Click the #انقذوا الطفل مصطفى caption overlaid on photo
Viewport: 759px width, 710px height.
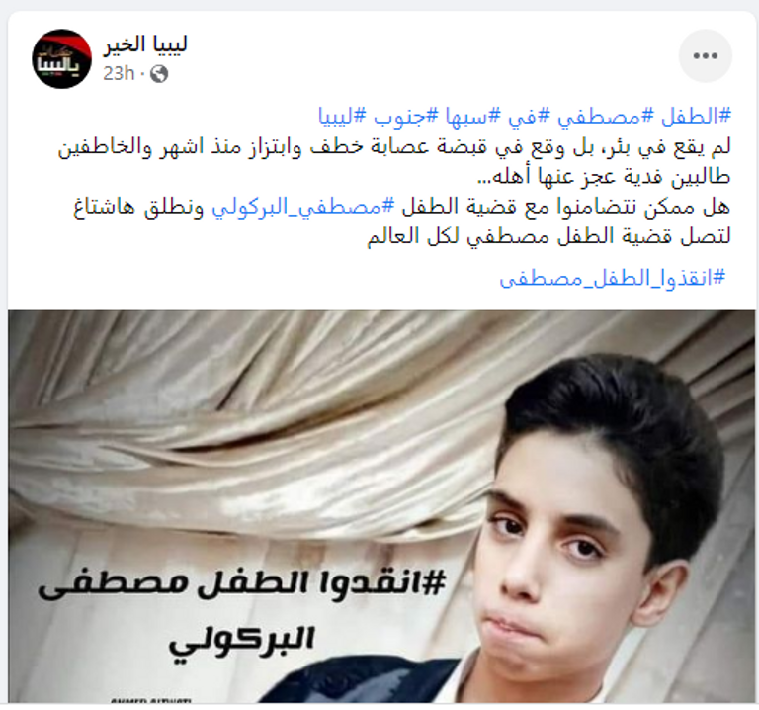241,582
